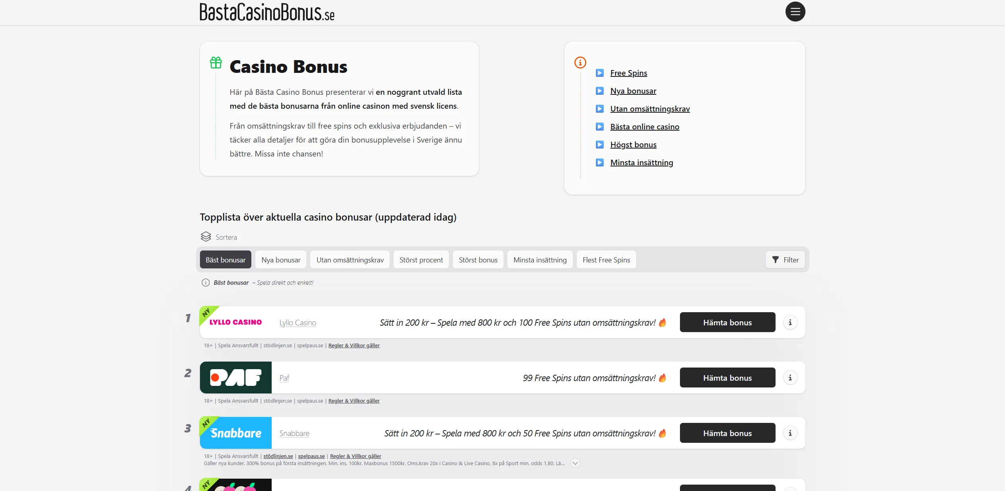This screenshot has height=491, width=1005.
Task: Click Hämta bonus for Lyllo Casino
Action: click(727, 322)
